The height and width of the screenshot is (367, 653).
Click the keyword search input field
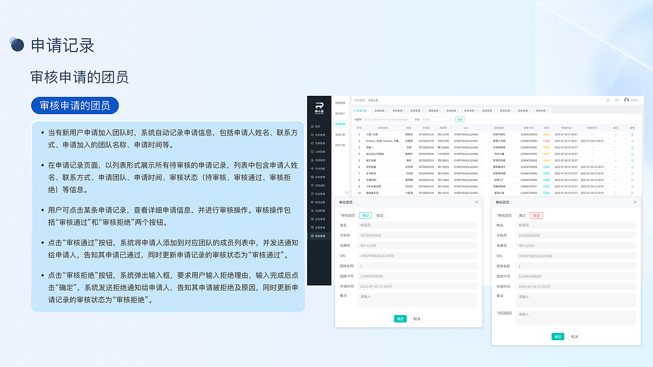[388, 119]
